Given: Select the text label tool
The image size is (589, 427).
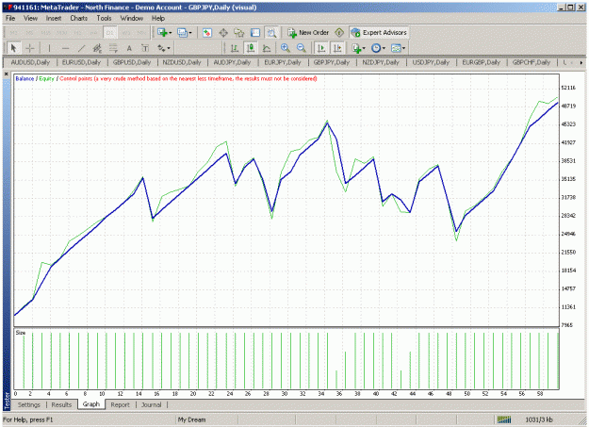Looking at the screenshot, I should click(145, 48).
